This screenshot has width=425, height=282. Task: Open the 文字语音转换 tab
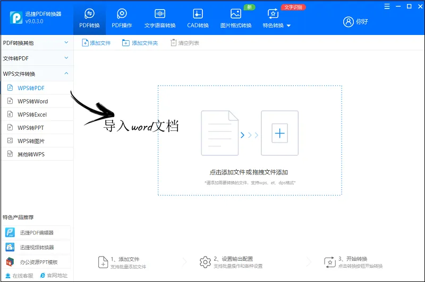coord(160,18)
